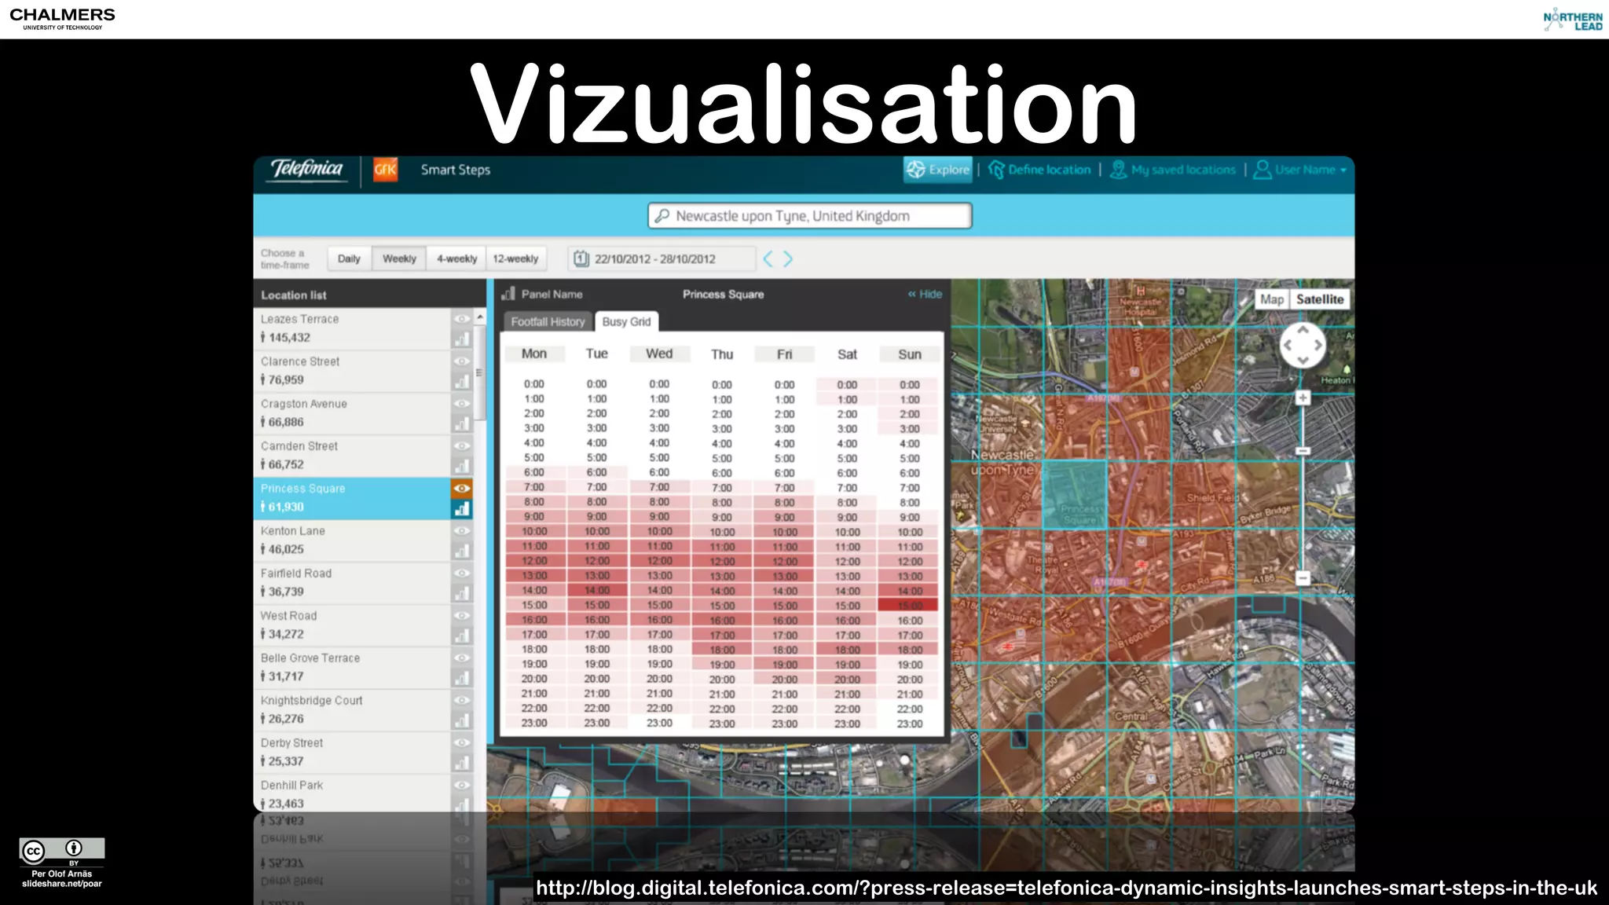The width and height of the screenshot is (1609, 905).
Task: Click map zoom-out minus button
Action: pyautogui.click(x=1303, y=578)
